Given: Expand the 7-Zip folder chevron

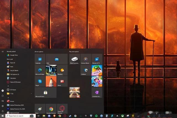Looking at the screenshot, I should [31, 94].
